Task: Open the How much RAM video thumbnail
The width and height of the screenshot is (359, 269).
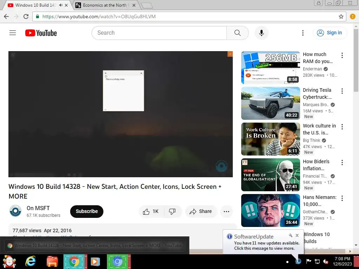Action: click(x=270, y=68)
